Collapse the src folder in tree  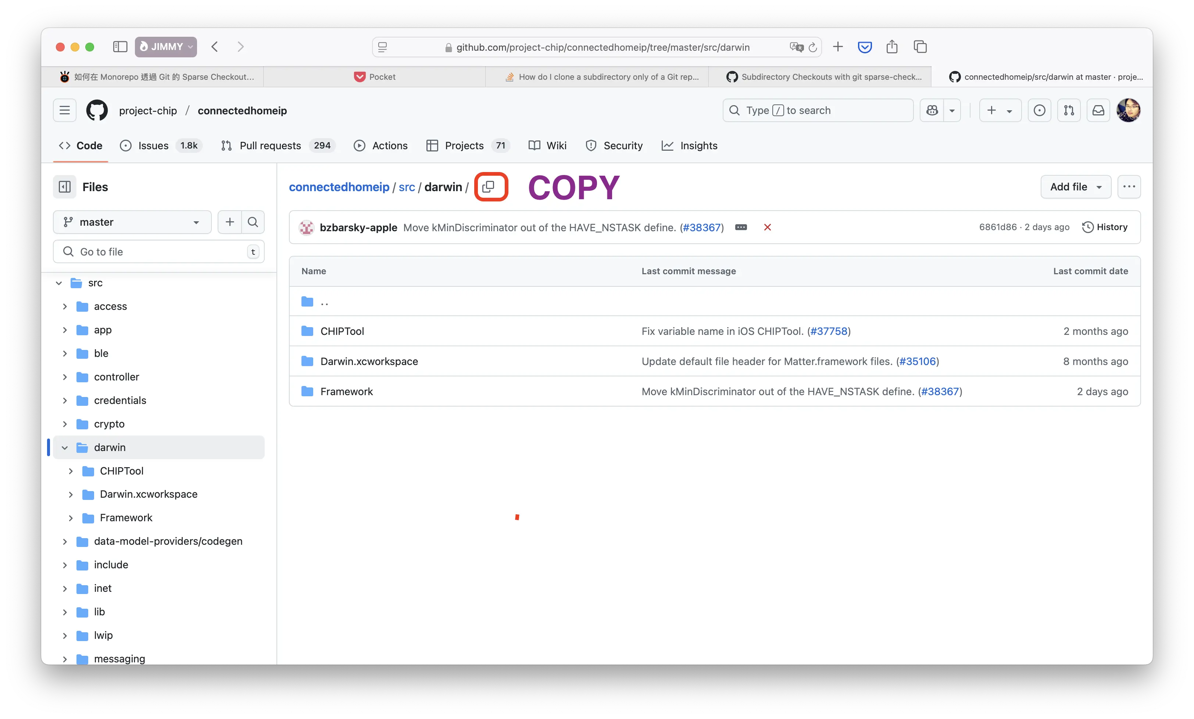pos(59,283)
